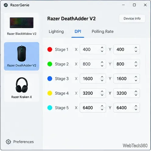Click the Stage 3 X value field 1600
This screenshot has height=151, width=151.
tap(93, 79)
